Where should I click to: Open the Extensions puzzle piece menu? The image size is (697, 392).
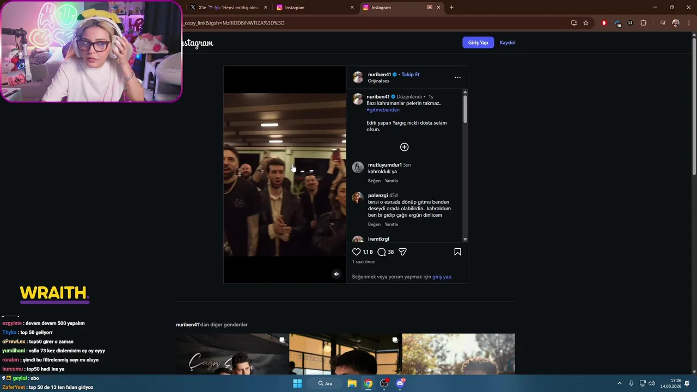tap(644, 23)
